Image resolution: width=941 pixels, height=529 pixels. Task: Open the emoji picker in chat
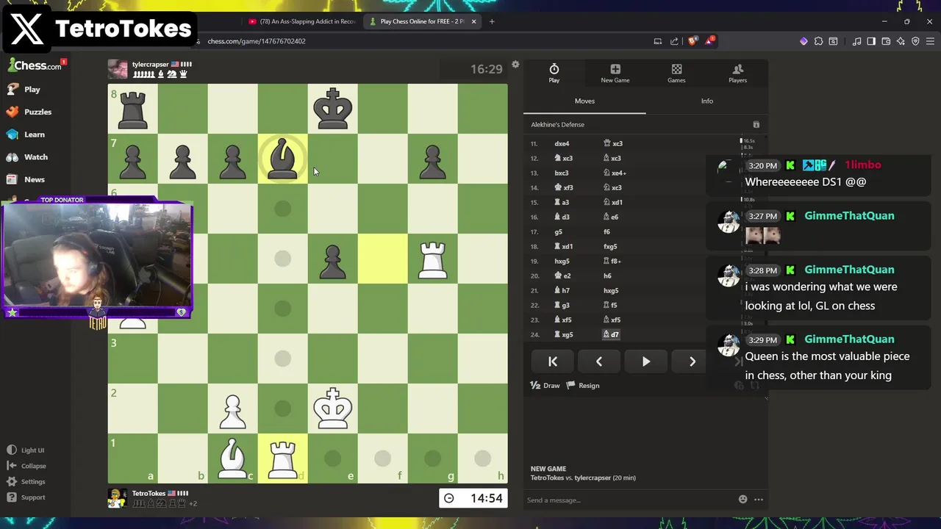point(743,500)
